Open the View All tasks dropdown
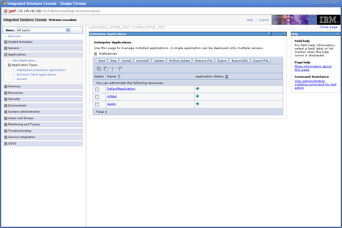The height and width of the screenshot is (228, 342). 43,30
